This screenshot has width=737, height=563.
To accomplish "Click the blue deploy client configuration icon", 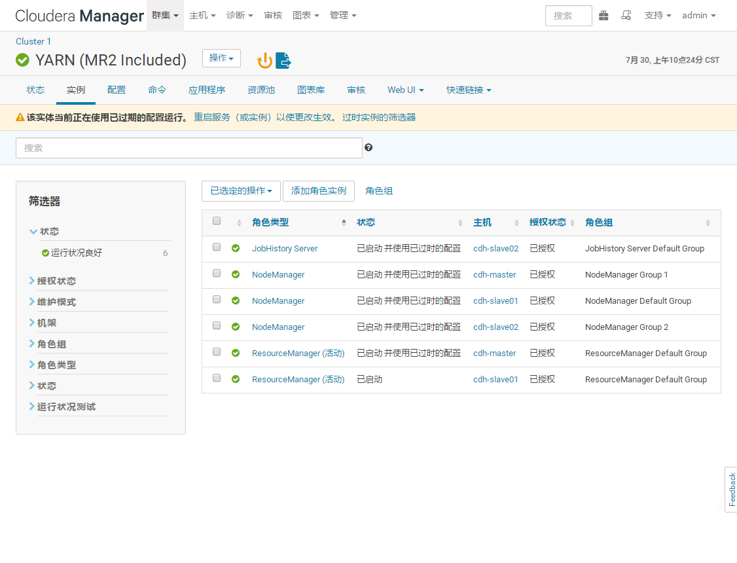I will pyautogui.click(x=283, y=60).
